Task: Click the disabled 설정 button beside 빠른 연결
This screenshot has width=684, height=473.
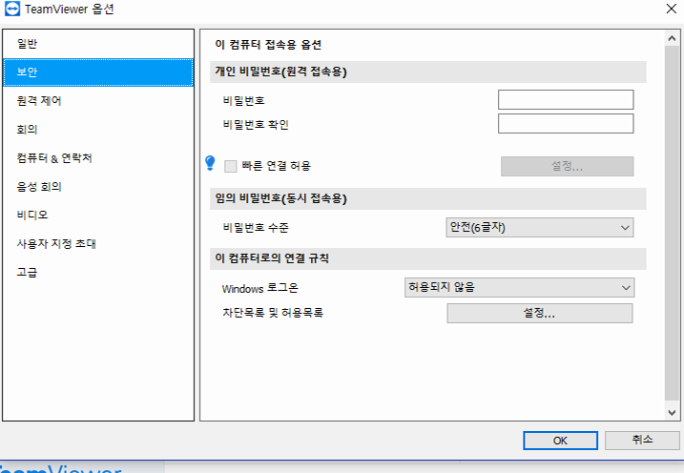Action: [567, 167]
